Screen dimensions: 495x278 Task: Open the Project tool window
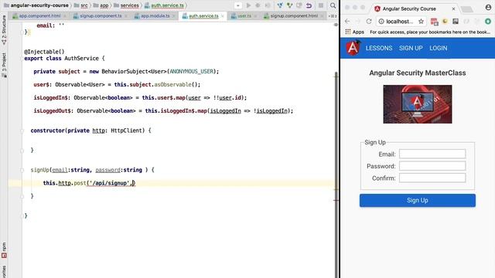(4, 65)
